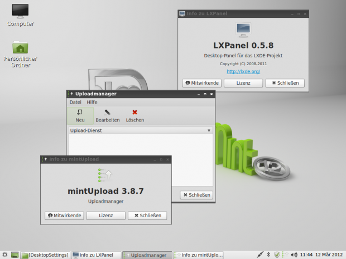346x259 pixels.
Task: Click the Bearbeiten pencil tool in Uploadmanager
Action: tap(108, 116)
